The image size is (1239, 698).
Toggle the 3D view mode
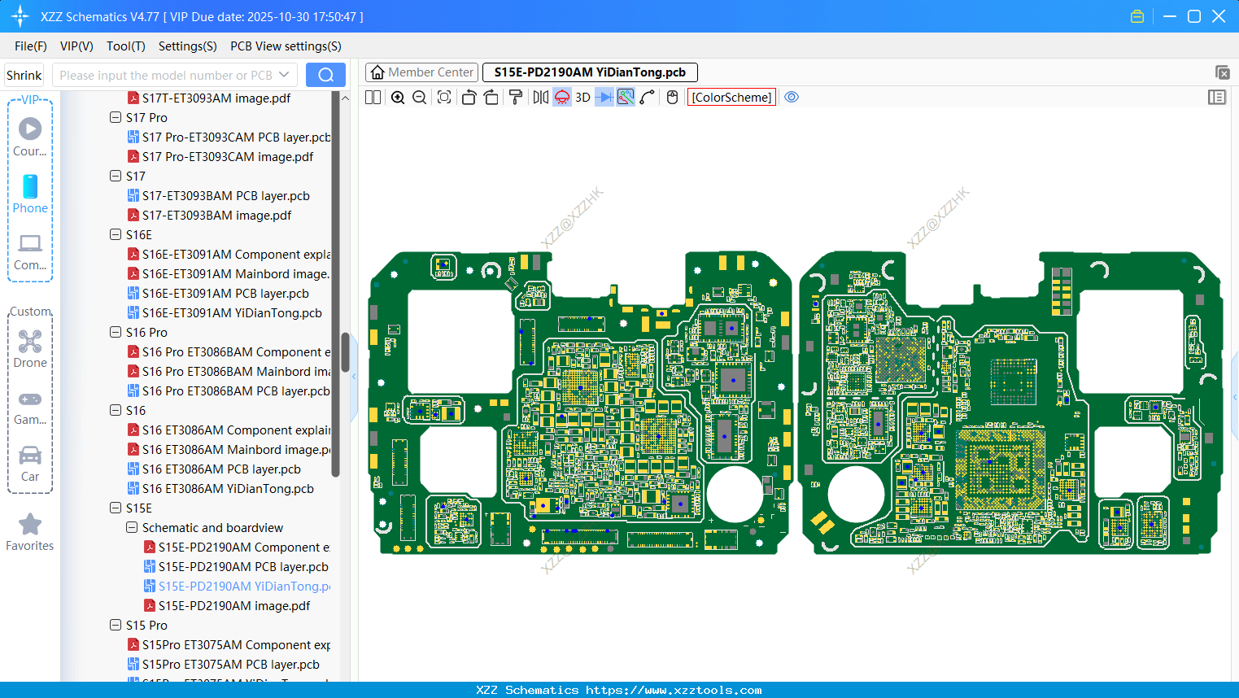582,98
